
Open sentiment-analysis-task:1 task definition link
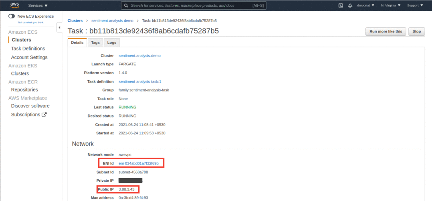coord(140,81)
